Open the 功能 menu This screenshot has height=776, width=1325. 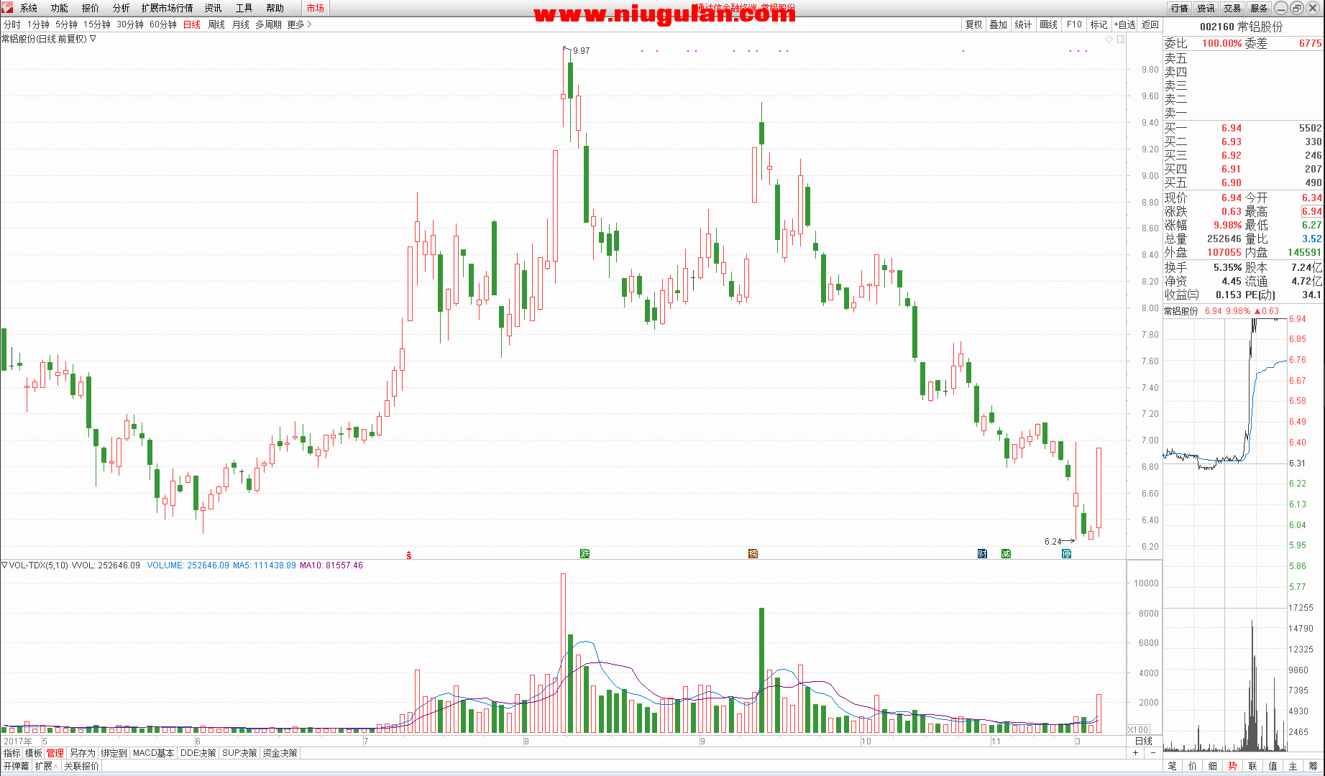tap(60, 8)
